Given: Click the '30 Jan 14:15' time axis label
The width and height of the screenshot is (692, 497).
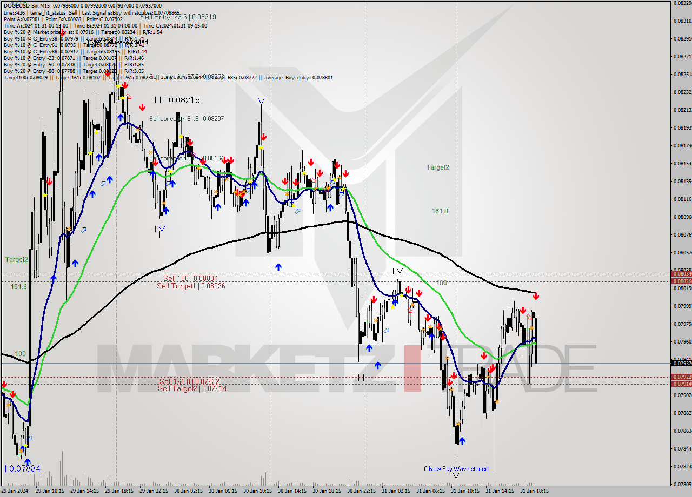Looking at the screenshot, I should click(292, 492).
